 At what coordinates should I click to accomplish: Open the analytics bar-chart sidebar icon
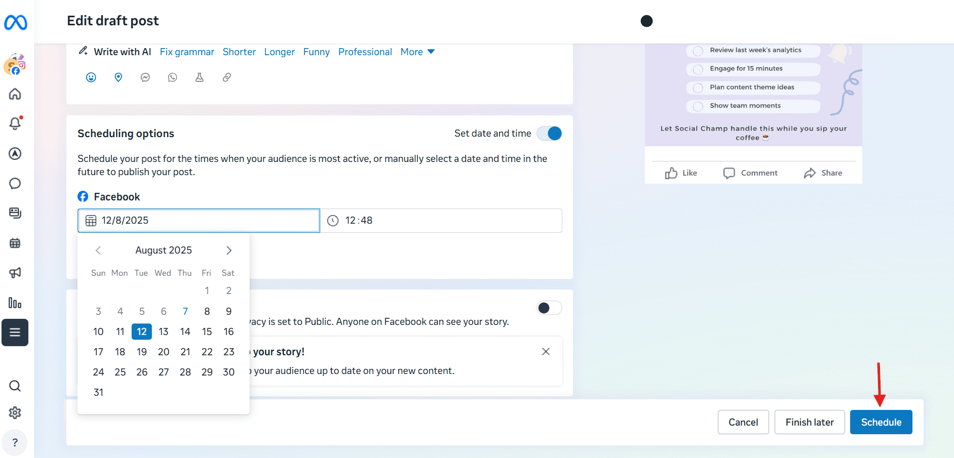(15, 303)
